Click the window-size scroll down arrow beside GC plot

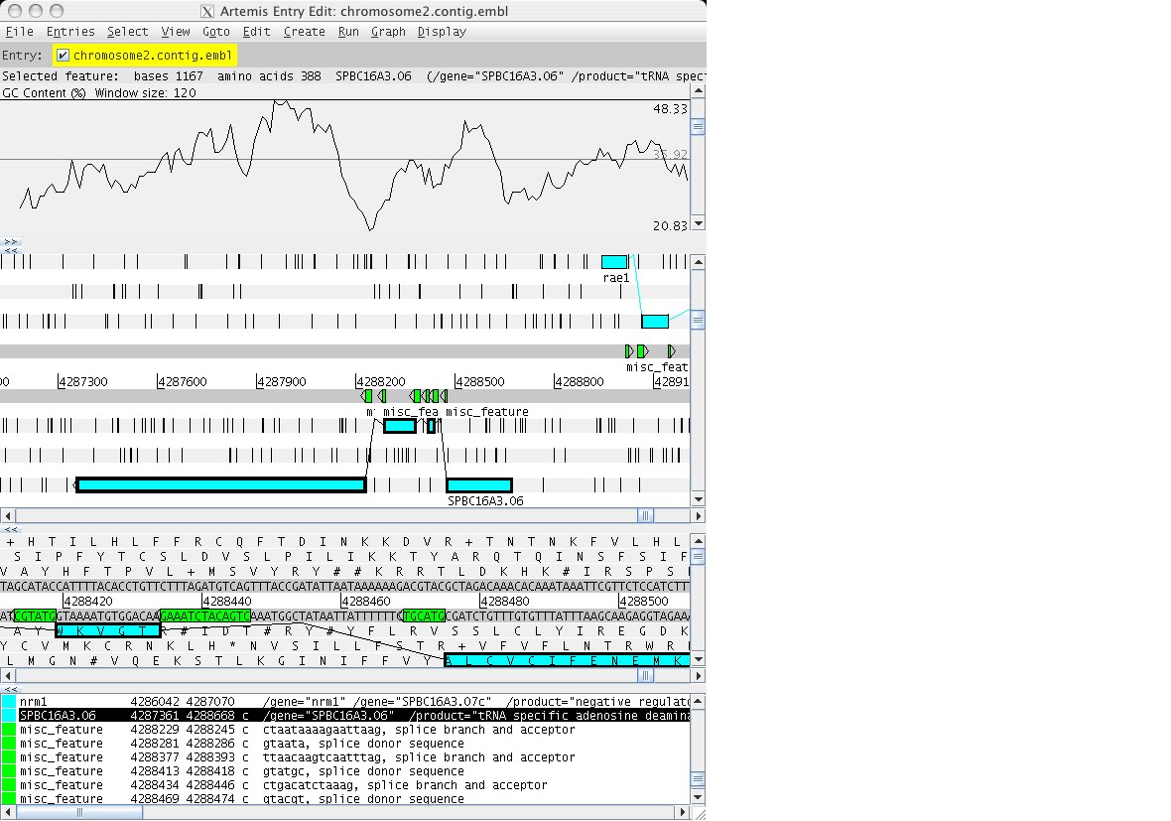pyautogui.click(x=699, y=223)
